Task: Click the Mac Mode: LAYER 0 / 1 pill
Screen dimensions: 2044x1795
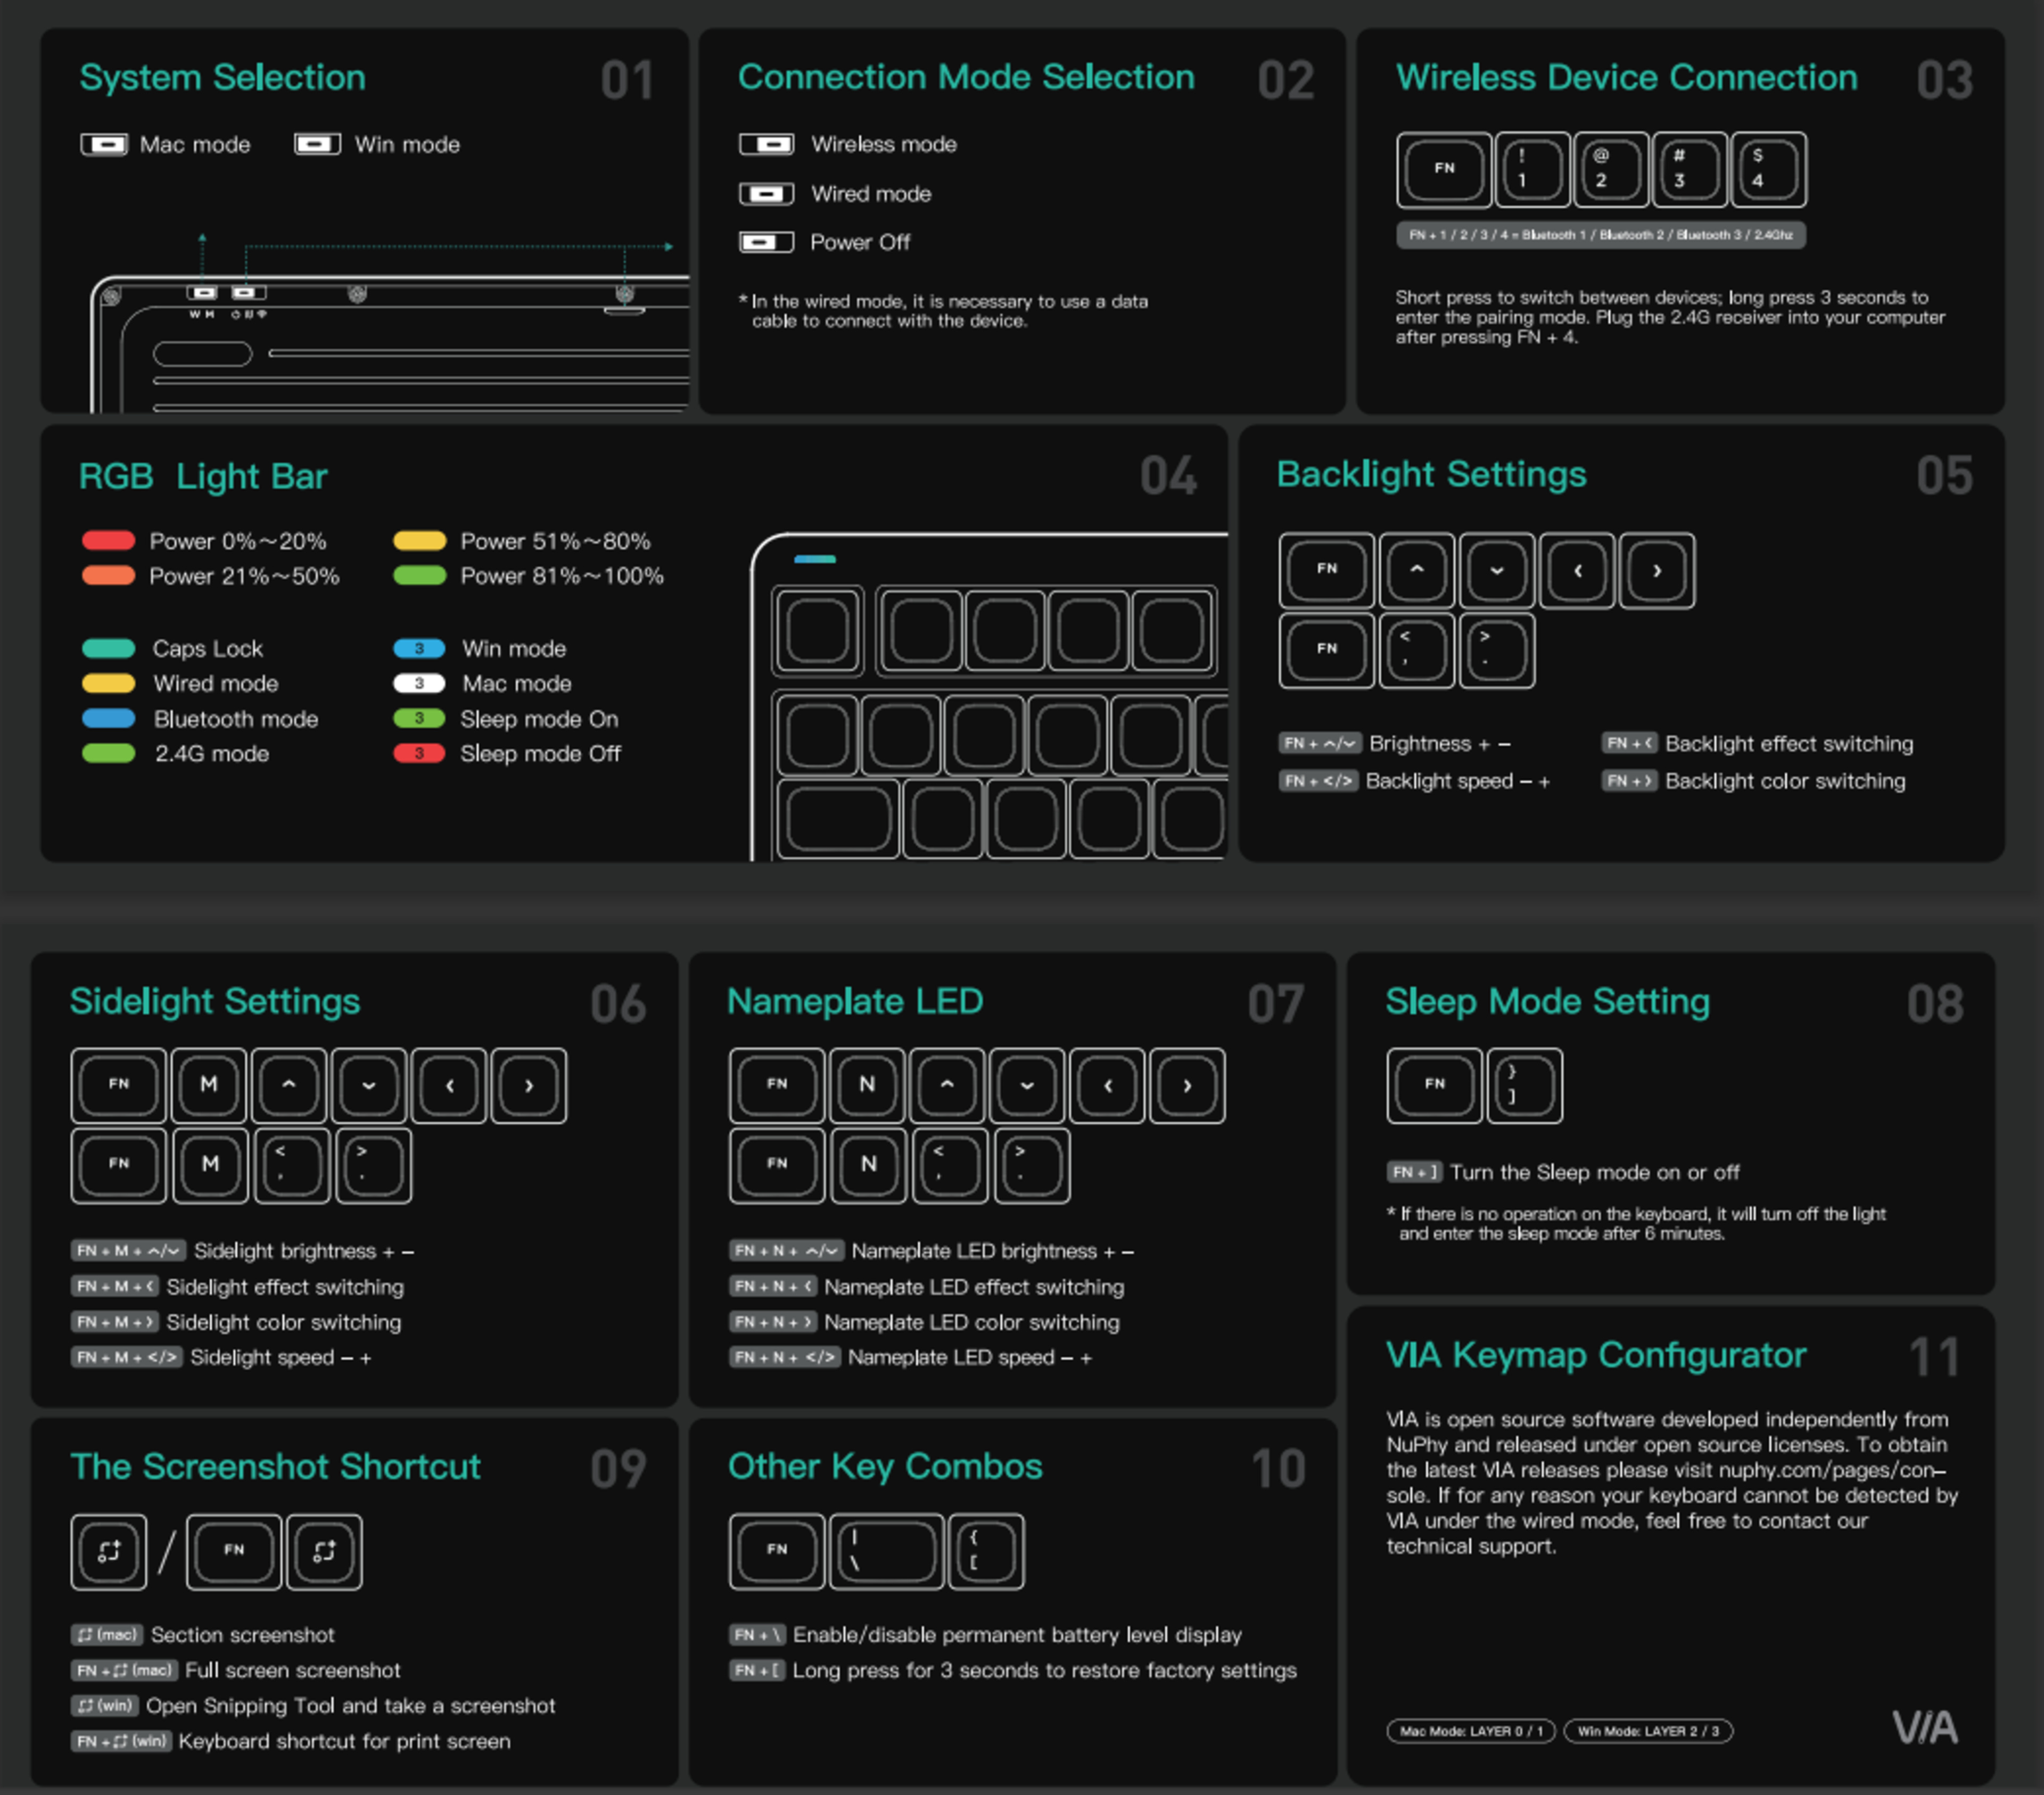Action: click(1471, 1731)
